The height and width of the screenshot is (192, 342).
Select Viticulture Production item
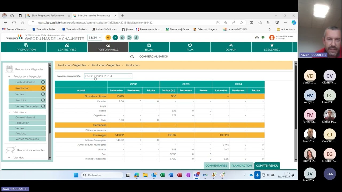(27, 123)
